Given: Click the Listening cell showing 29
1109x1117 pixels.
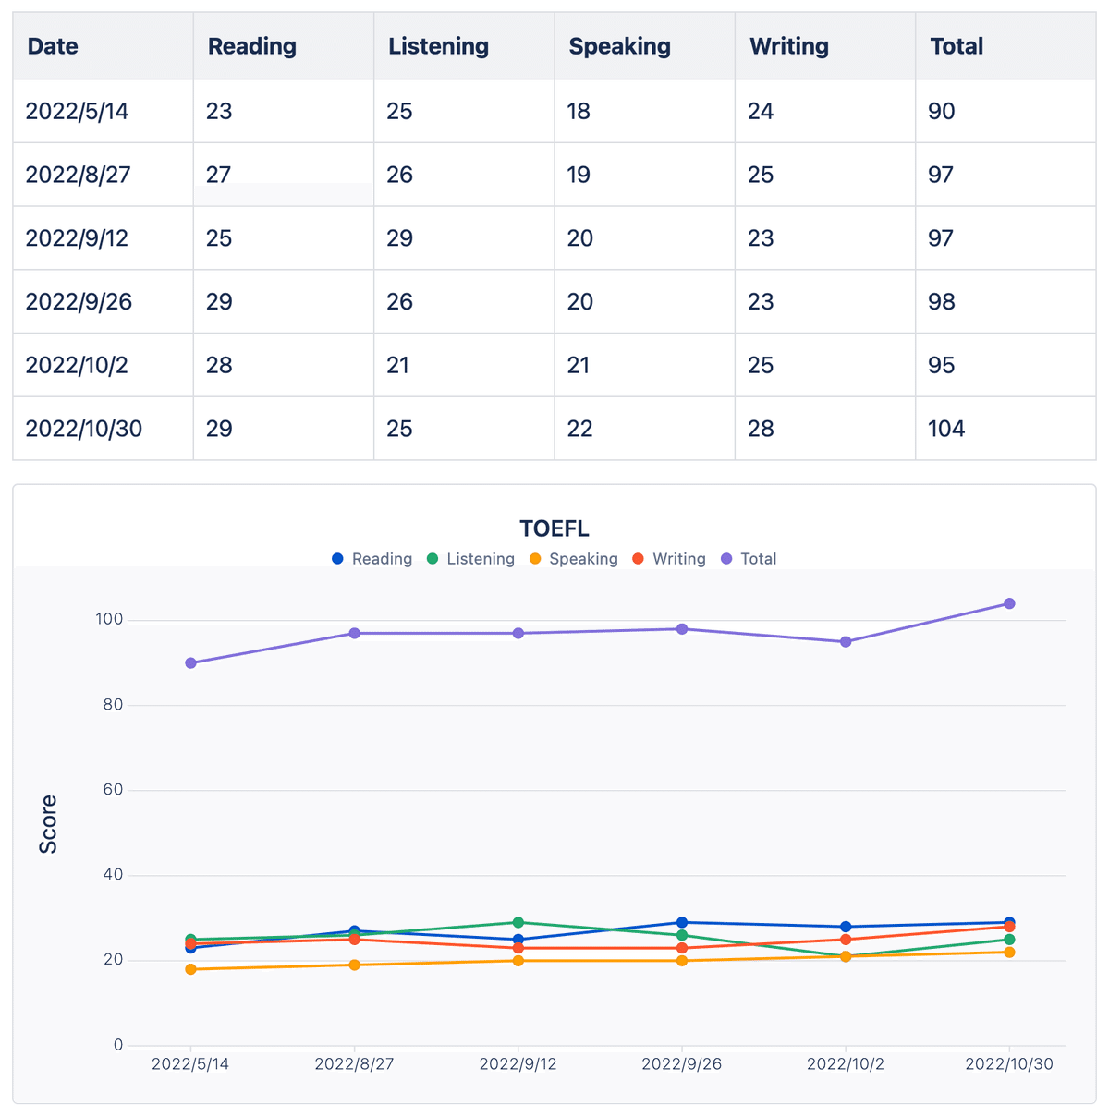Looking at the screenshot, I should pos(464,238).
